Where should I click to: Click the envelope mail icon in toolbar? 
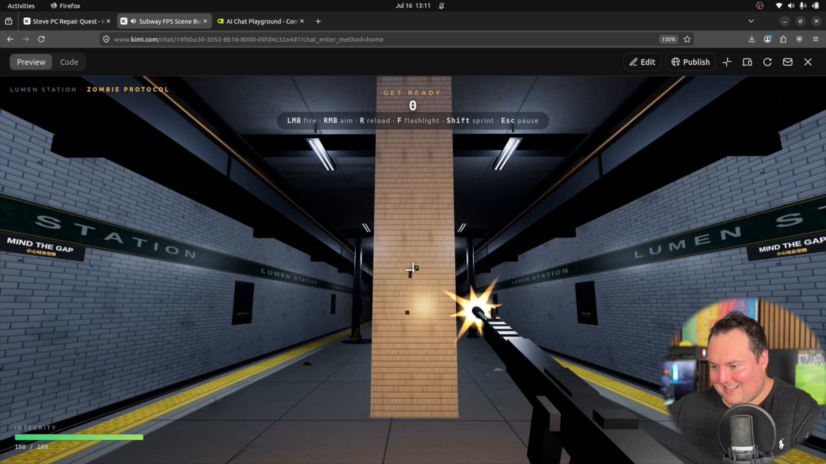click(787, 62)
